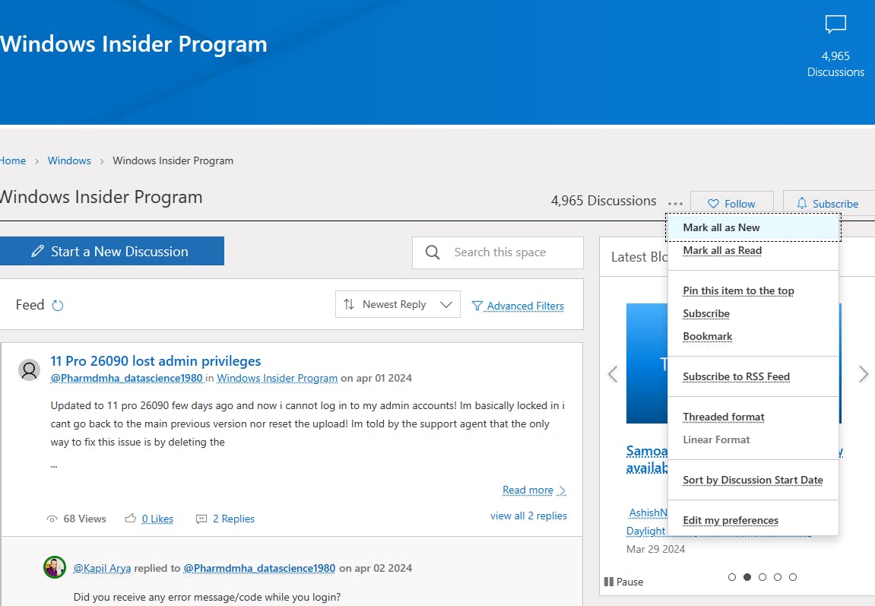Select the fifth carousel dot
Image resolution: width=875 pixels, height=606 pixels.
click(792, 577)
